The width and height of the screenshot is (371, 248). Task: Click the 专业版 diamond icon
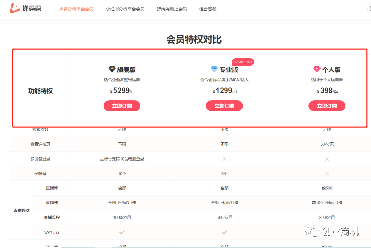pos(214,69)
